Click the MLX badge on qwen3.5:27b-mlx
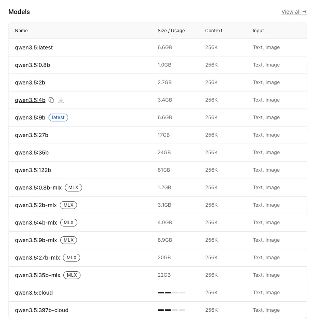This screenshot has height=330, width=316. (x=72, y=258)
